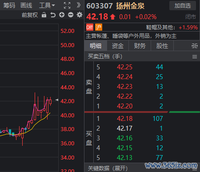Click the 加自选 add to watchlist button

tap(183, 6)
